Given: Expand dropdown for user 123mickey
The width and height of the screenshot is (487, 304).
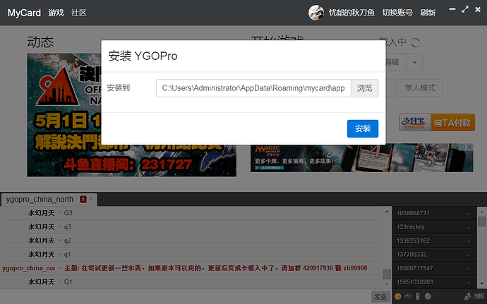Looking at the screenshot, I should point(469,226).
